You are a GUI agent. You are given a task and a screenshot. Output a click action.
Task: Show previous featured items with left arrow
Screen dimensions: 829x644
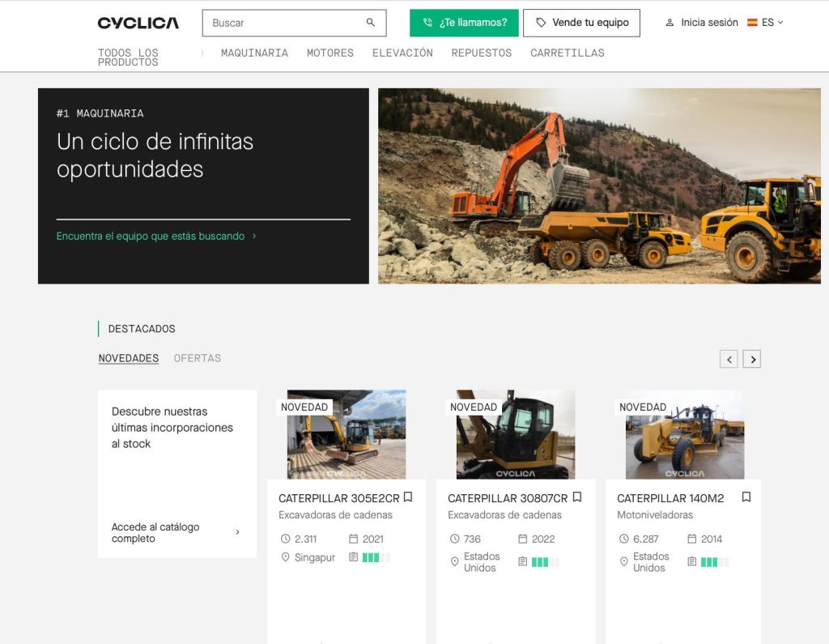pyautogui.click(x=729, y=360)
